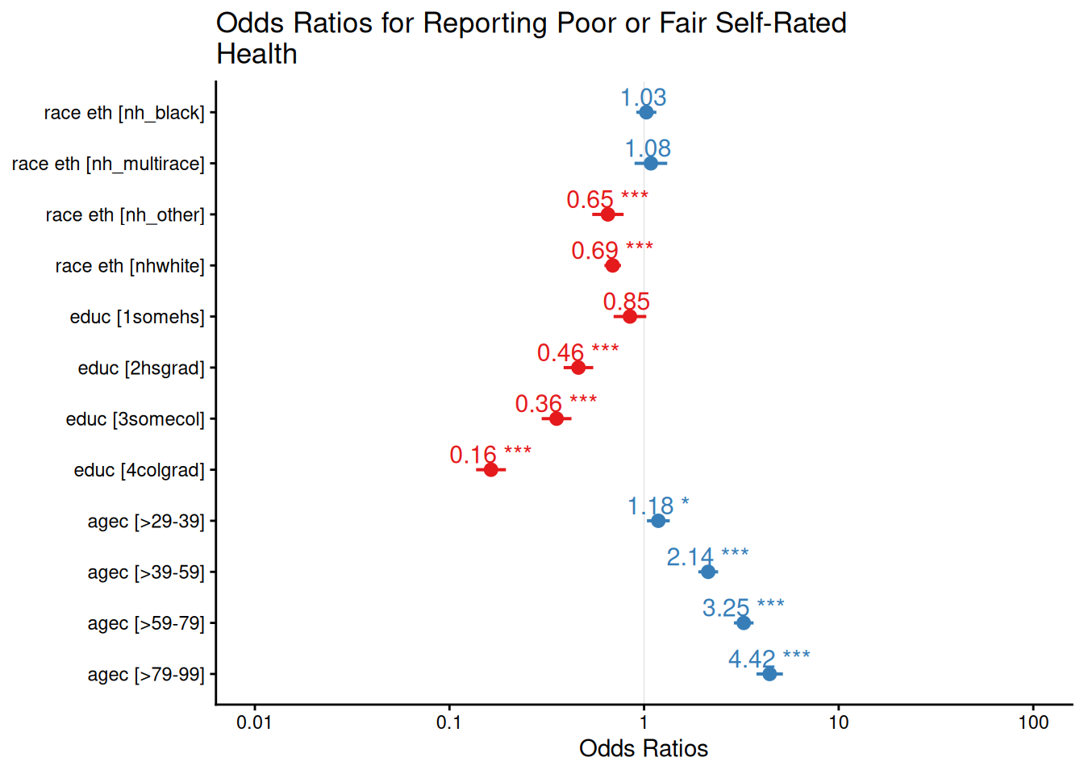Click the blue point labeled 1.08
The image size is (1084, 774).
coord(651,163)
